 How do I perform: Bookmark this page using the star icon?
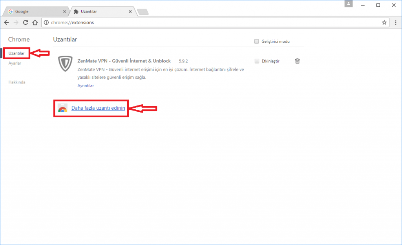(384, 22)
